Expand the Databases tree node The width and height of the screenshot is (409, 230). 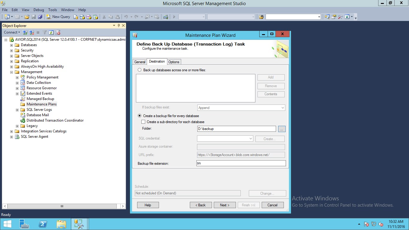coord(12,45)
